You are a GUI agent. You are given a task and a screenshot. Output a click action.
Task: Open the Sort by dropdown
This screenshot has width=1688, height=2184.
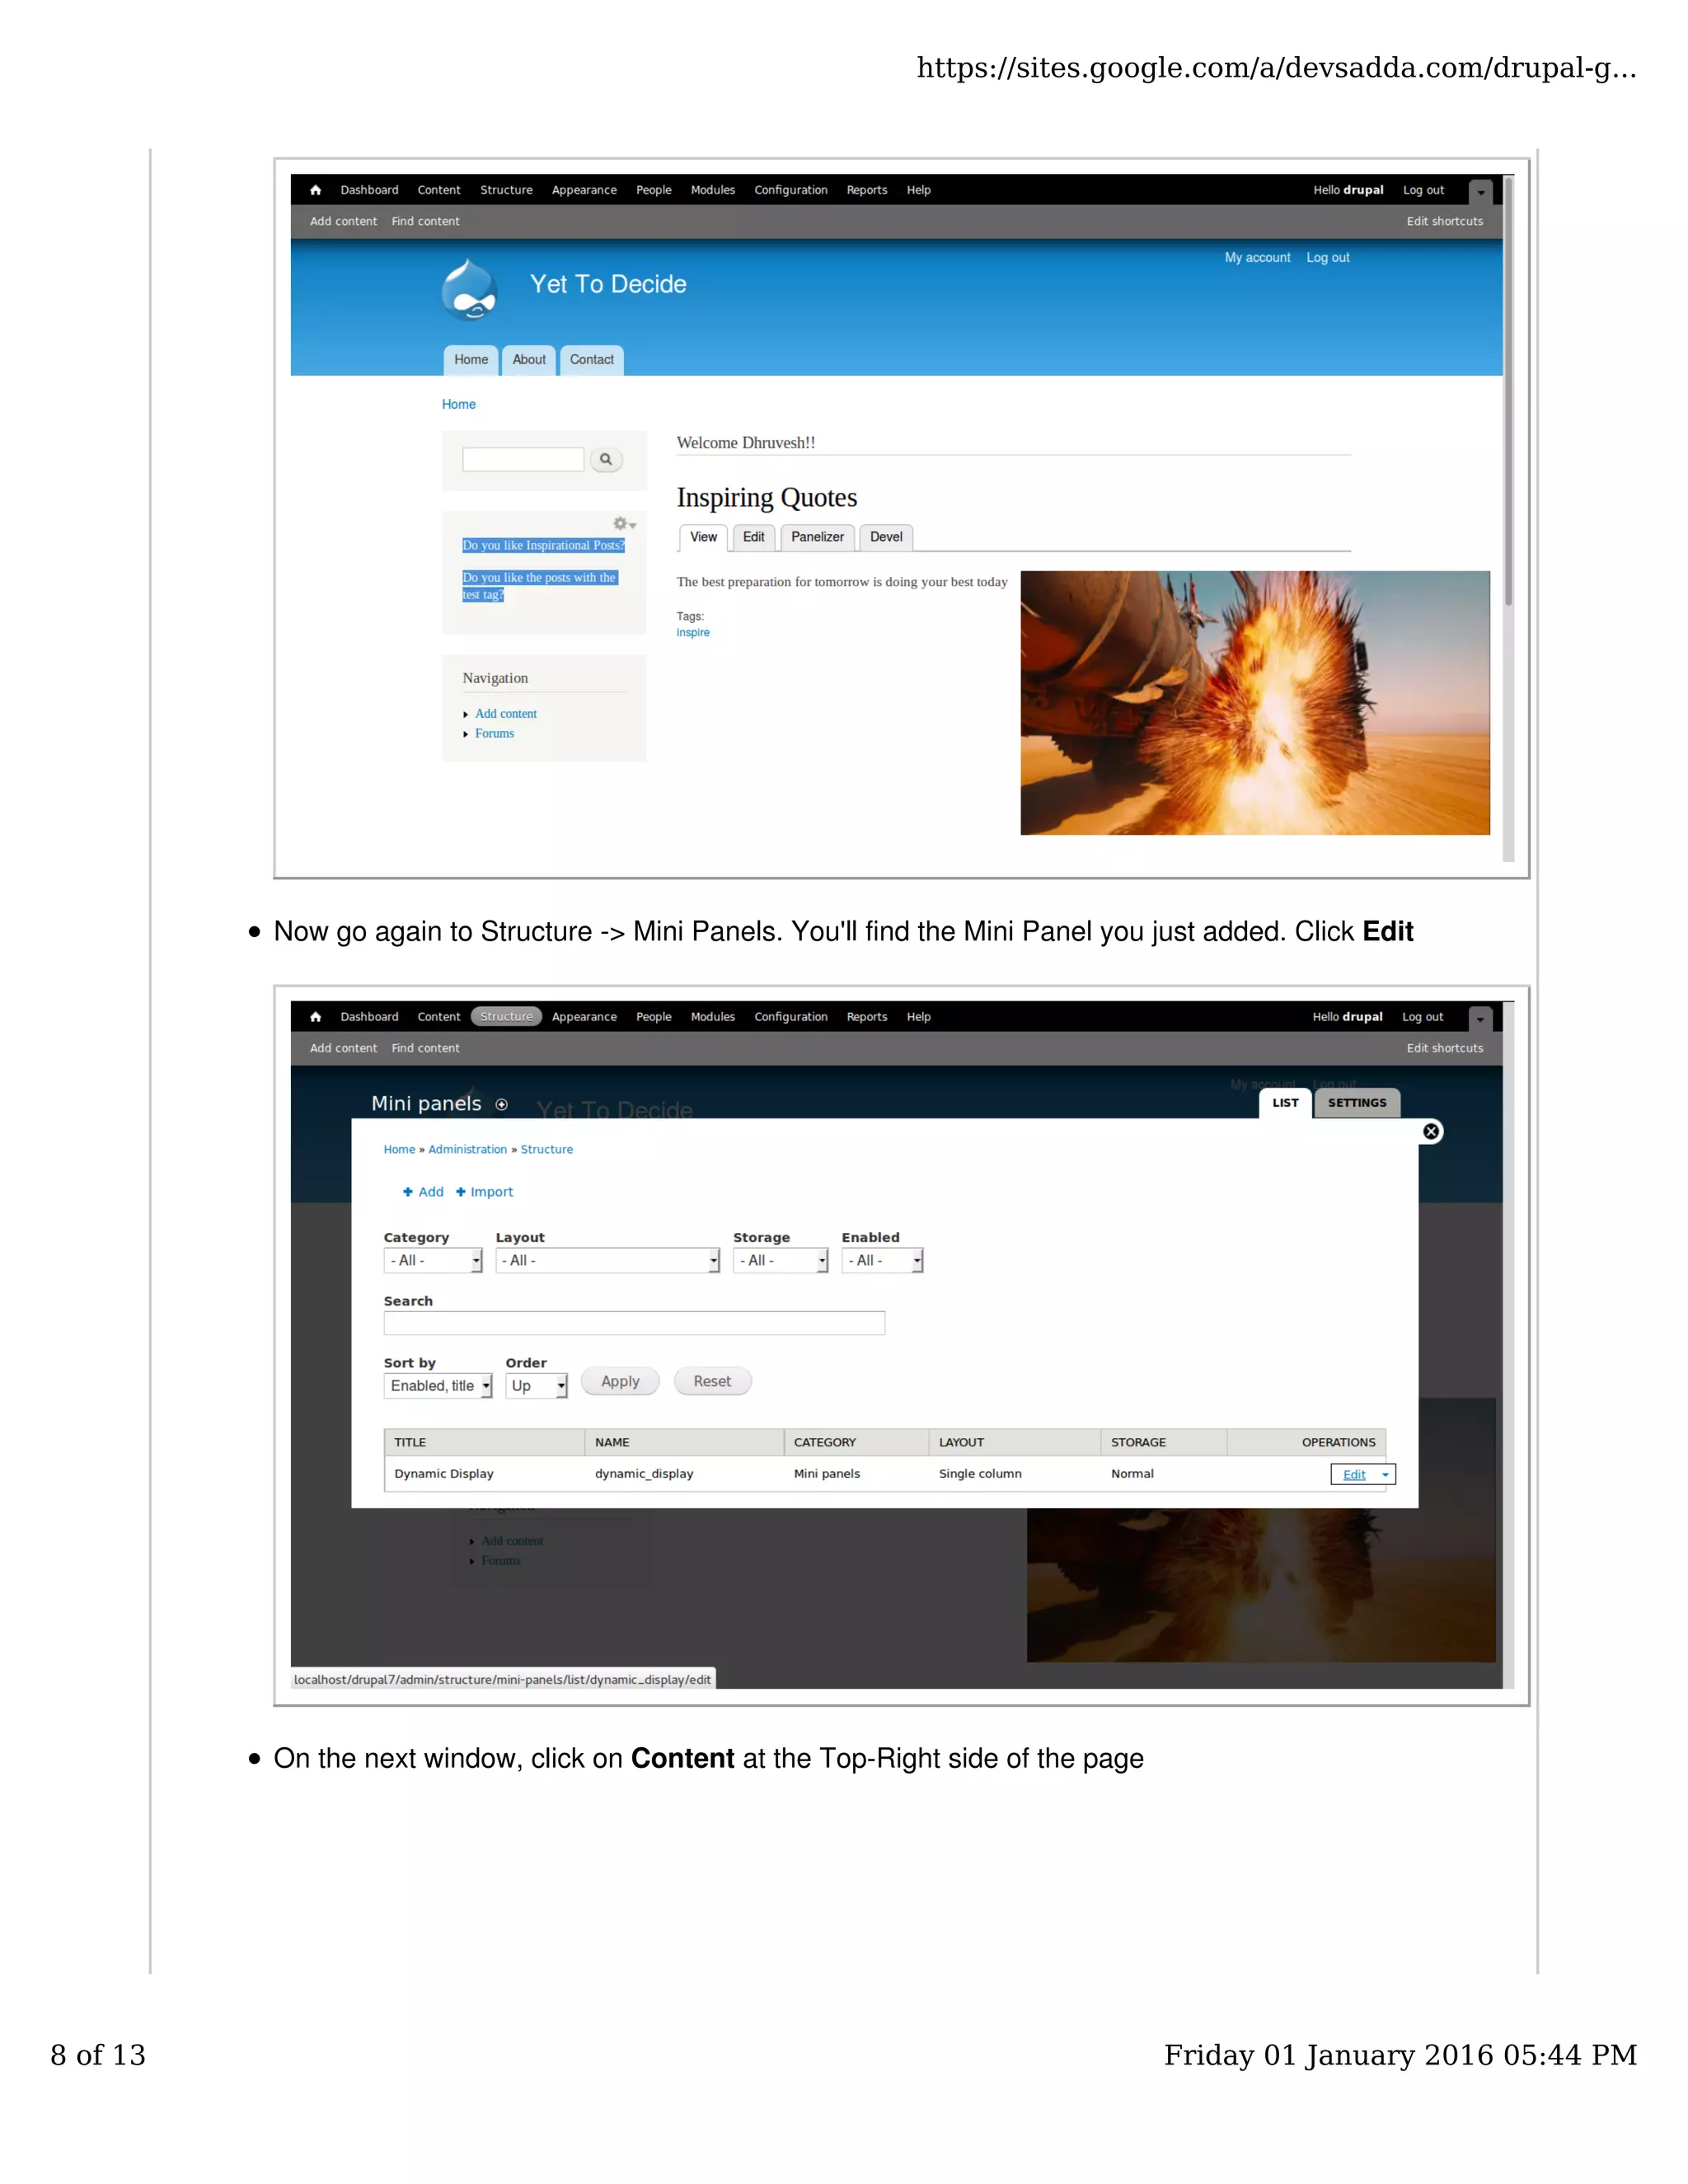tap(437, 1386)
